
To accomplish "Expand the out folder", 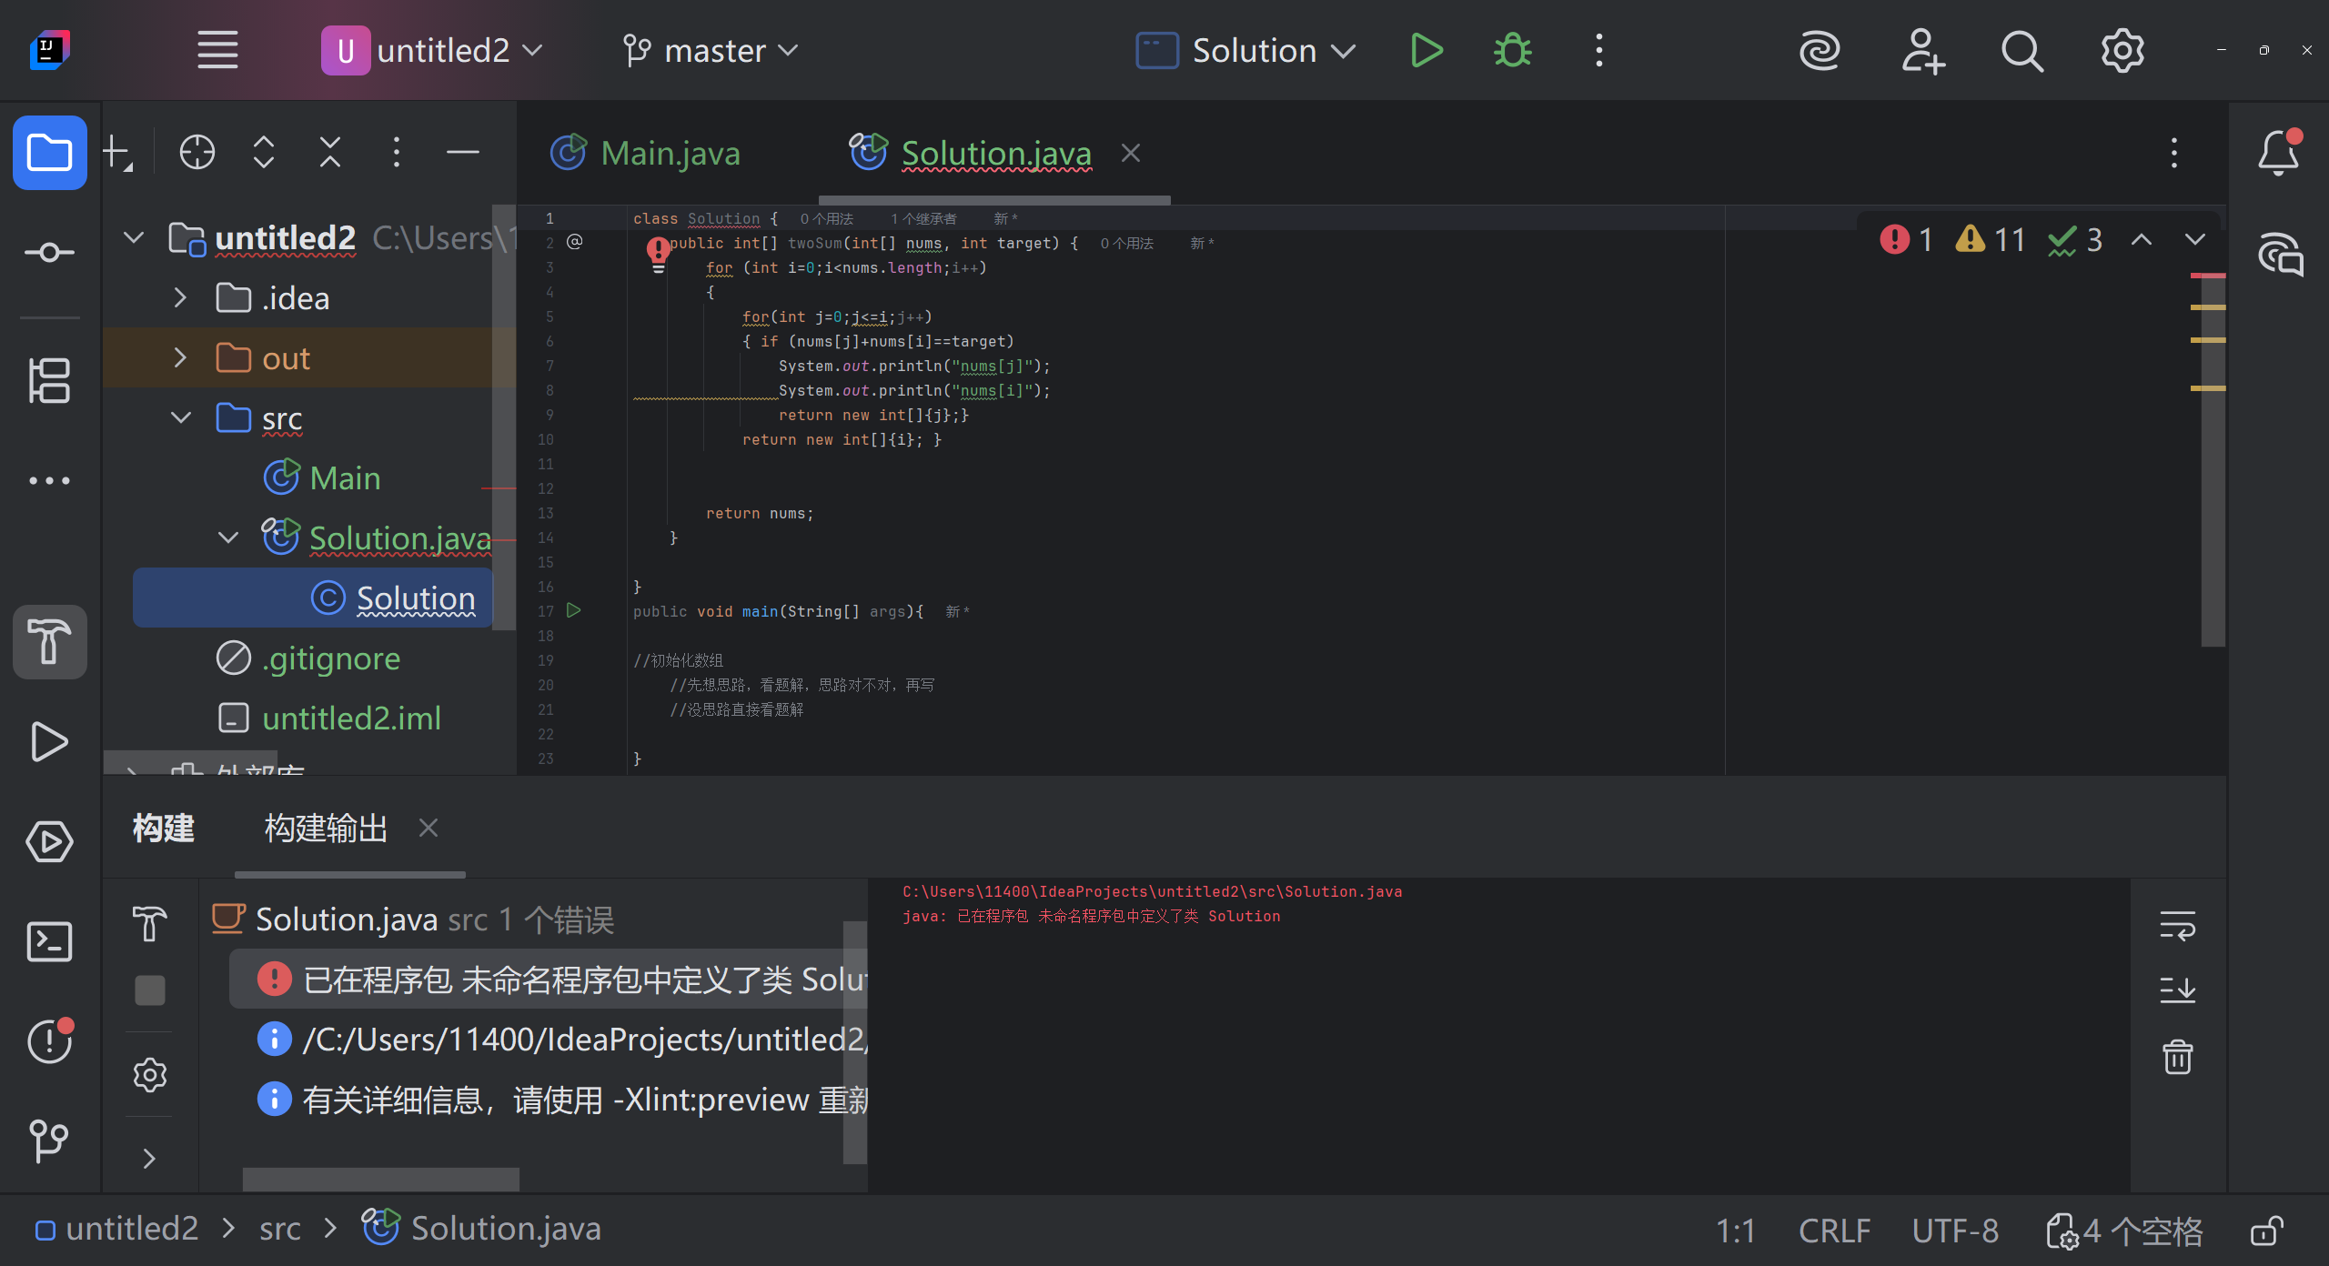I will (x=180, y=357).
